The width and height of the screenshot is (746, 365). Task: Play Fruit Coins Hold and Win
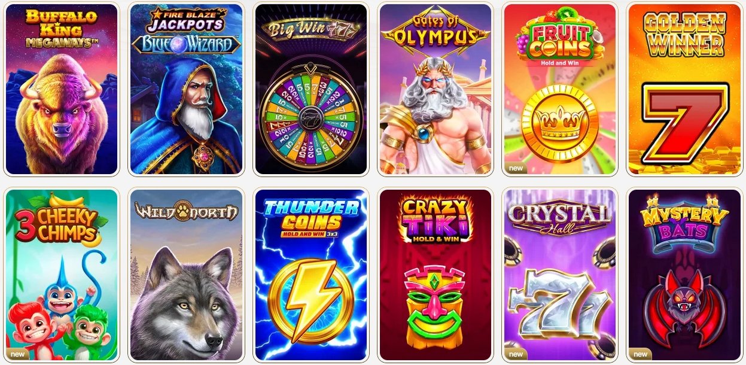tap(559, 89)
